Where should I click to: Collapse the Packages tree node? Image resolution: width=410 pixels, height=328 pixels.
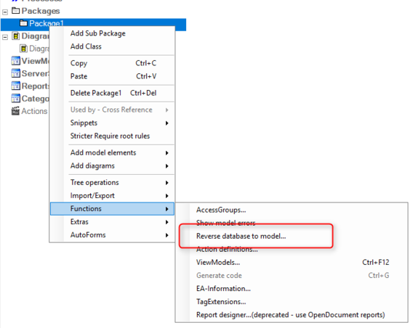click(5, 12)
